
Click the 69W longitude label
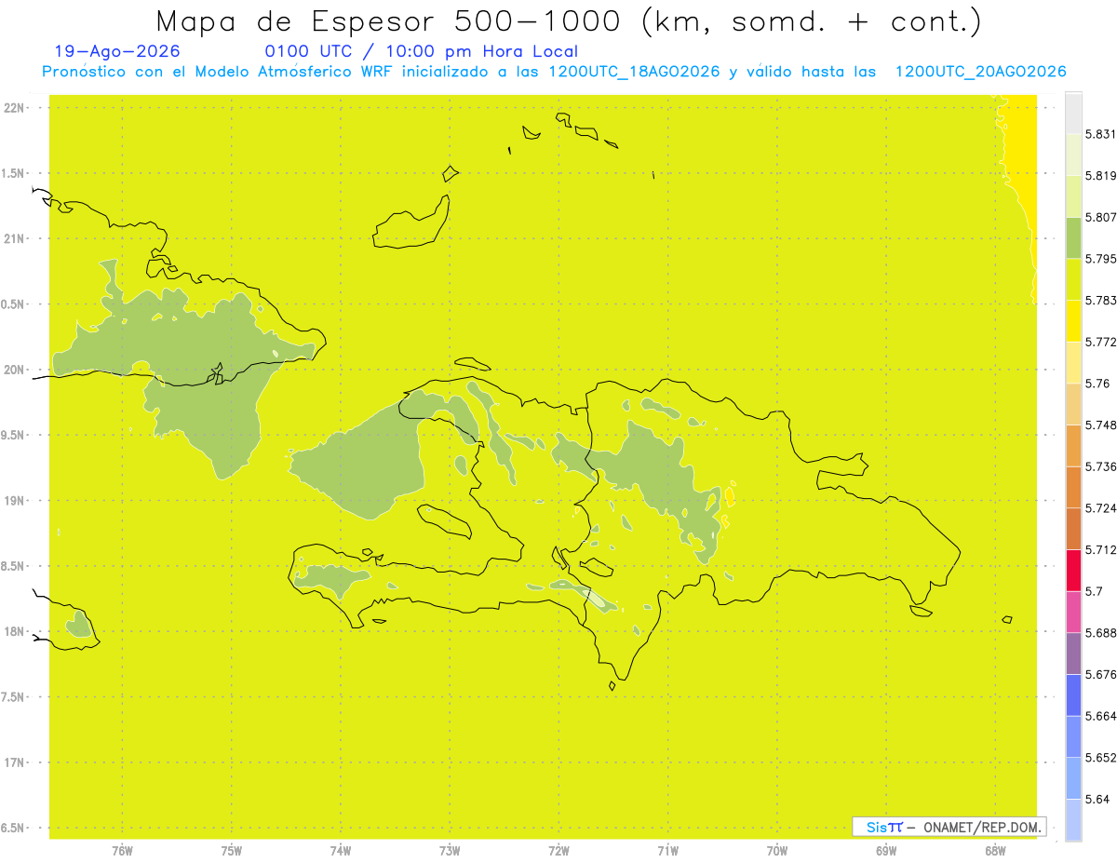[x=886, y=850]
